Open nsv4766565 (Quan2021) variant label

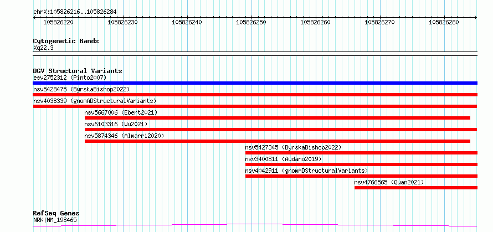[389, 182]
